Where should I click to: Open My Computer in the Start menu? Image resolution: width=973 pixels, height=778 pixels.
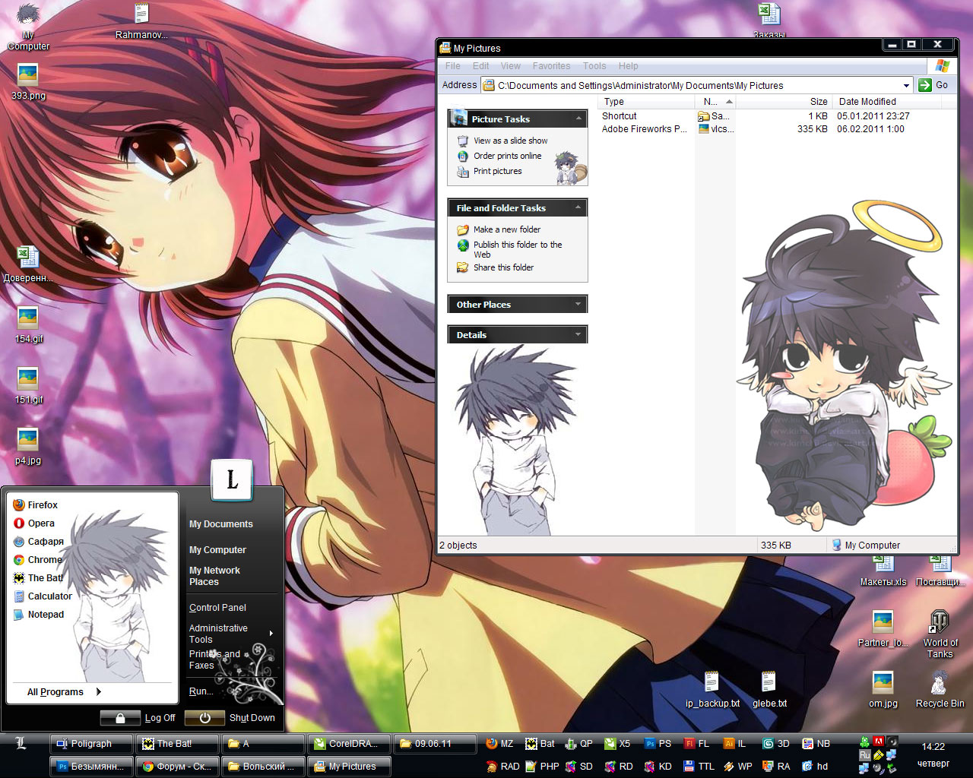point(217,550)
